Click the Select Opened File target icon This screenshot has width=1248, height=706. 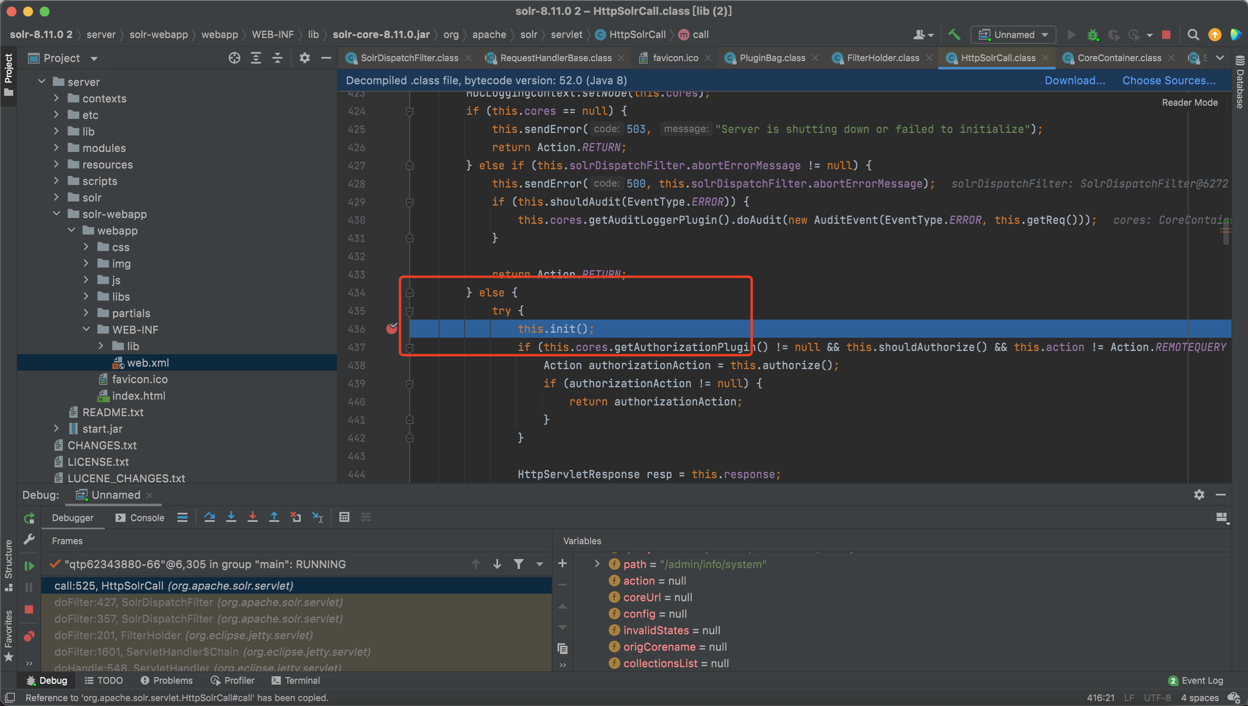point(234,58)
